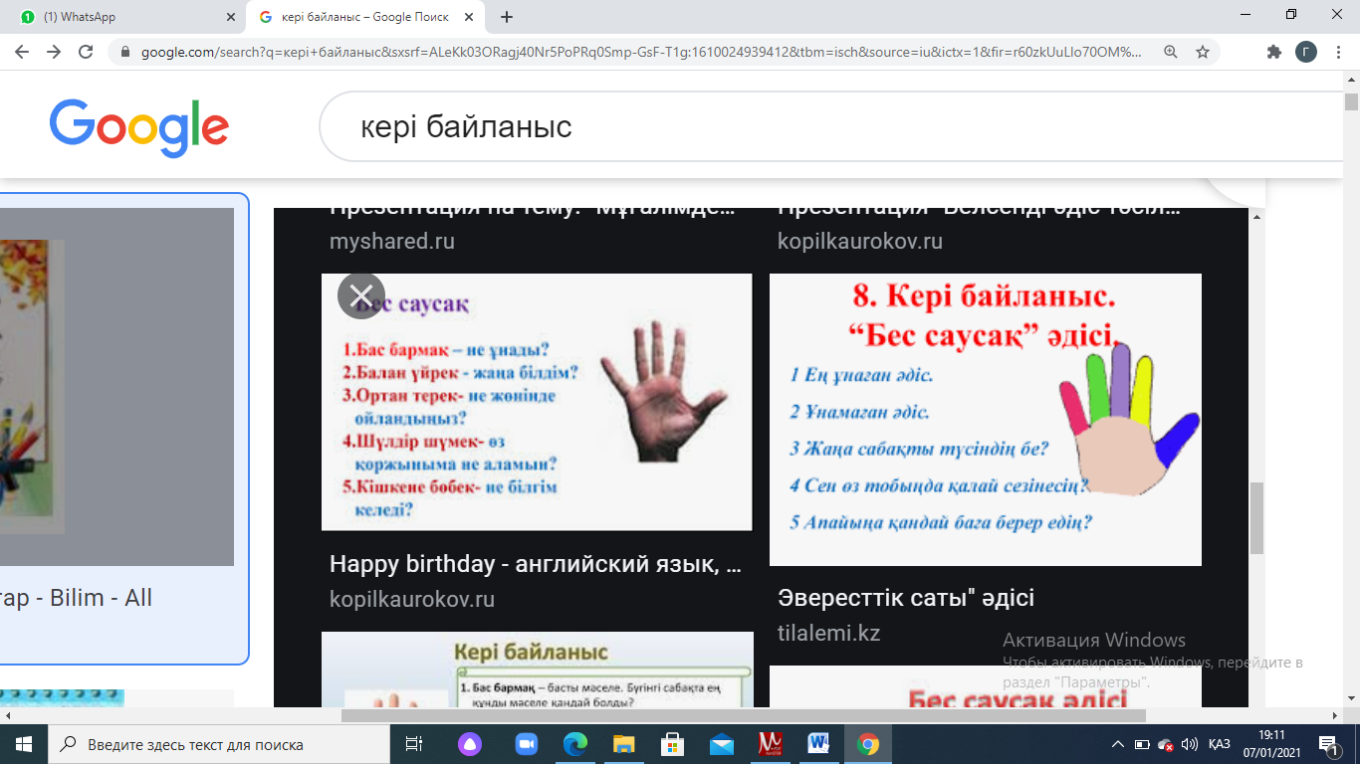Open Task View on the taskbar
This screenshot has height=764, width=1360.
click(414, 744)
